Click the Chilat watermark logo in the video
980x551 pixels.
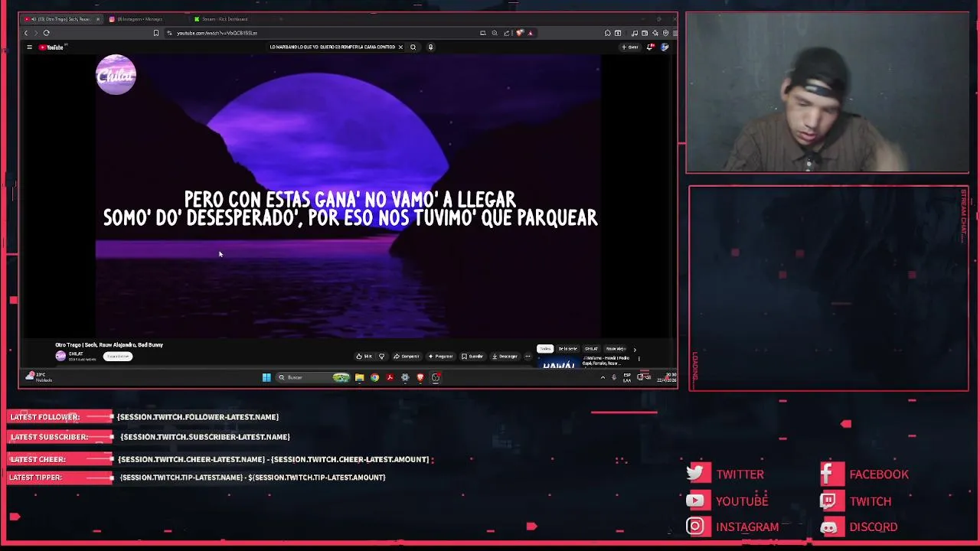click(x=116, y=74)
